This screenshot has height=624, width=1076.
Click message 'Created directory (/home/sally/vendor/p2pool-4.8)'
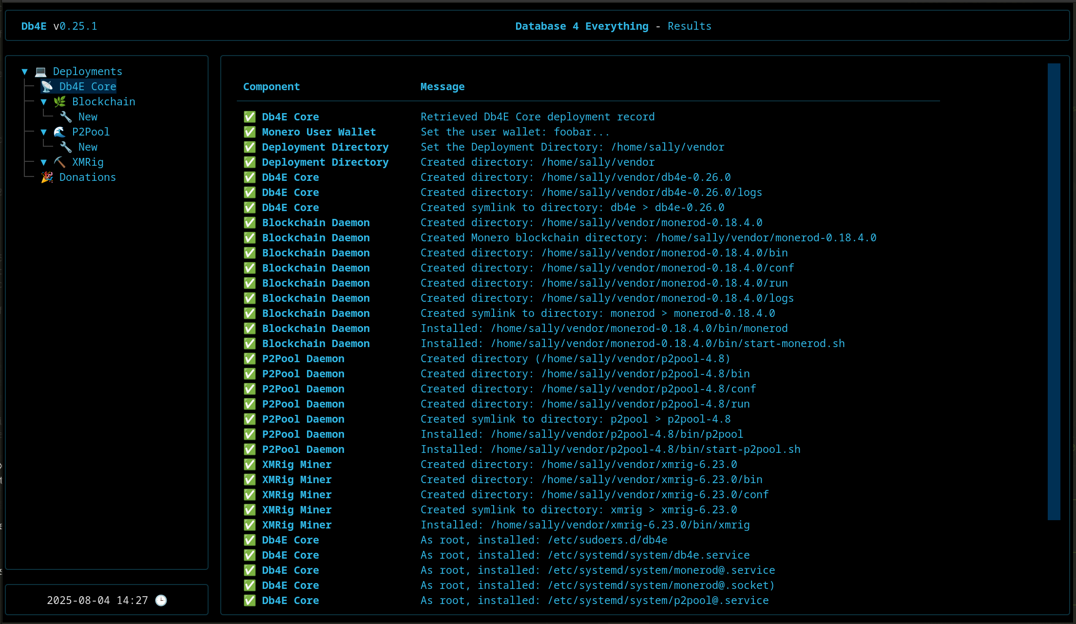tap(576, 359)
